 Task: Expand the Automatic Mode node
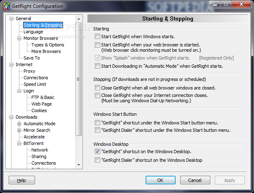[19, 124]
